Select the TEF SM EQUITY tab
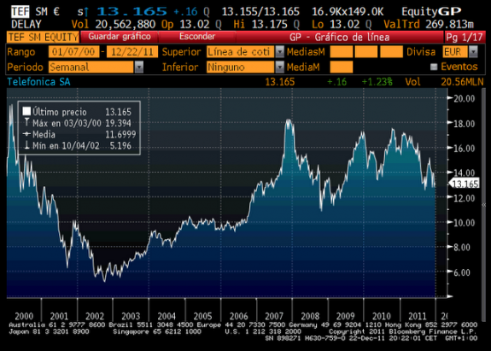This screenshot has height=351, width=491. coord(43,37)
